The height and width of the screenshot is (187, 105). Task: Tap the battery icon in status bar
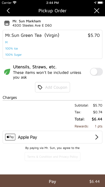click(x=100, y=3)
